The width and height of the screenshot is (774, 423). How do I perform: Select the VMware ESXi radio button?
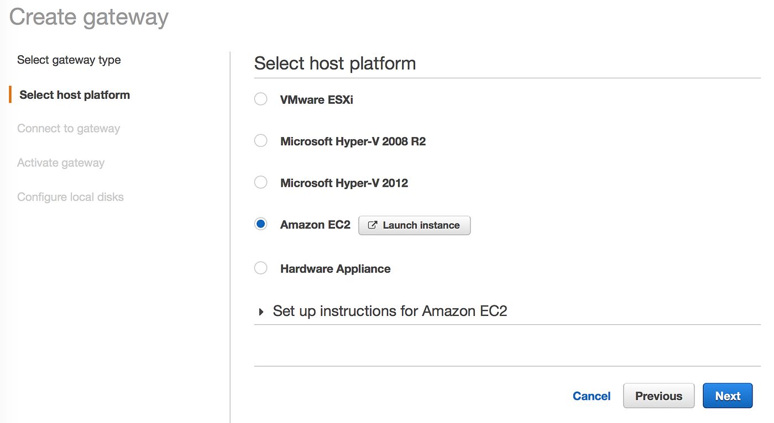260,99
